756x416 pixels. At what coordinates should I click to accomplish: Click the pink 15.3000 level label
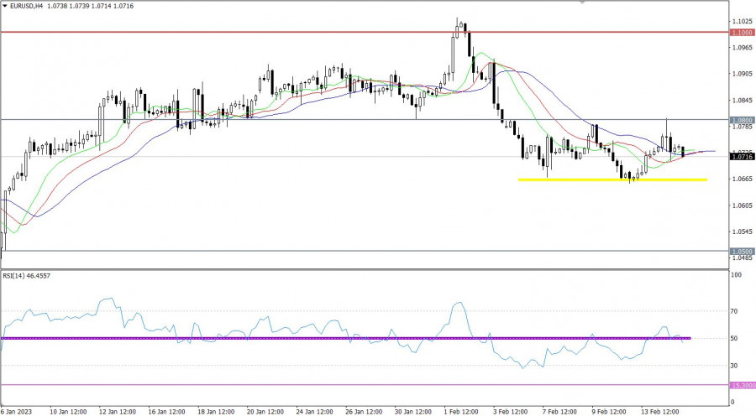[x=741, y=385]
